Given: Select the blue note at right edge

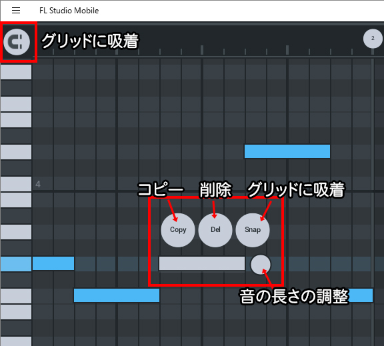Looking at the screenshot, I should pos(361,295).
